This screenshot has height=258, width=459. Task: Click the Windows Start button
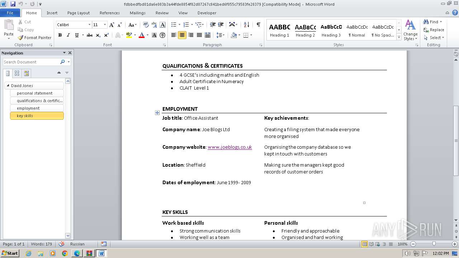tap(10, 253)
